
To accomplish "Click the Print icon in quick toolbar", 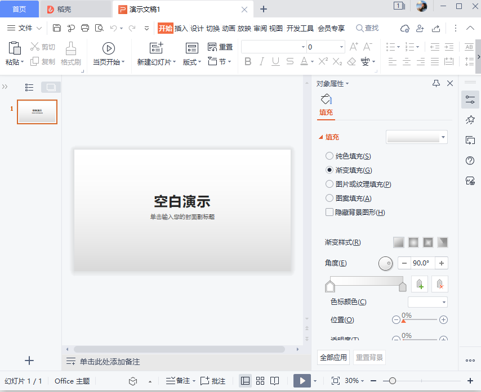I will (85, 28).
